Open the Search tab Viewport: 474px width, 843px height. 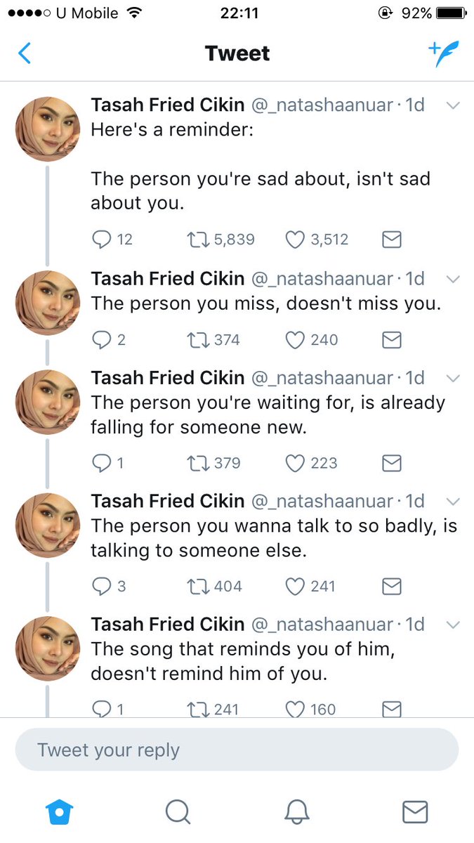(178, 812)
